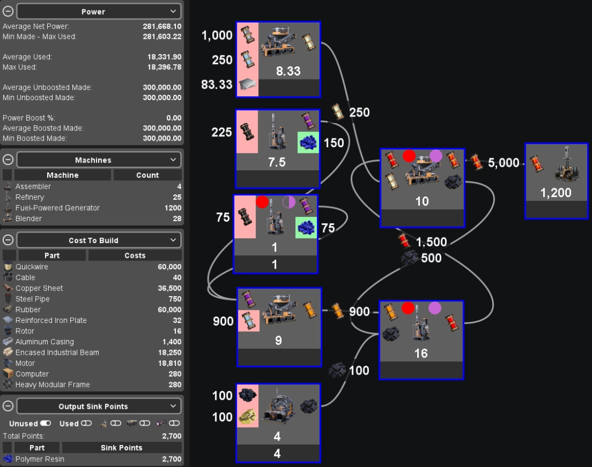Screen dimensions: 592x467
Task: Sort machines by the Count column header
Action: (147, 175)
